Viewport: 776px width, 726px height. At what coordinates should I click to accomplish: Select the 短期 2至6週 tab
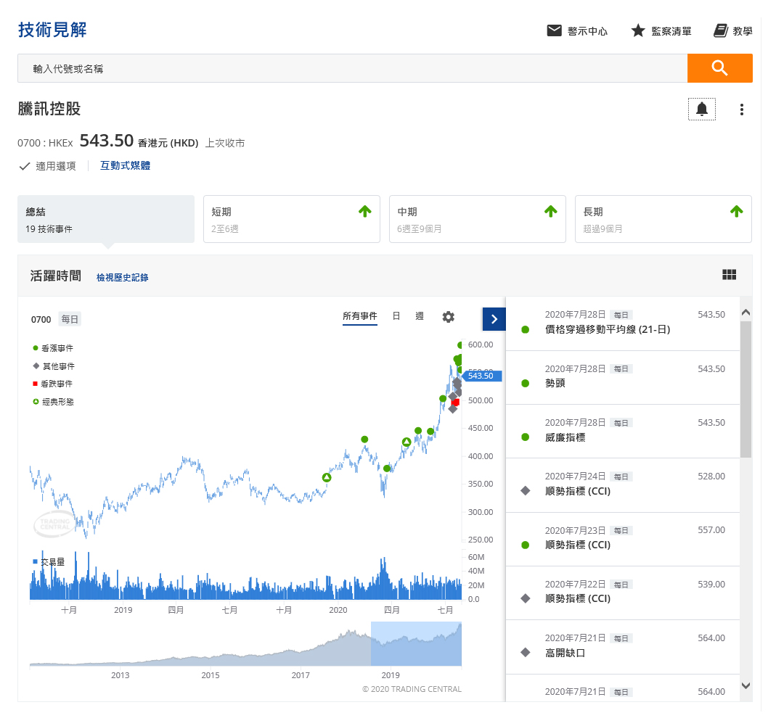click(x=292, y=219)
